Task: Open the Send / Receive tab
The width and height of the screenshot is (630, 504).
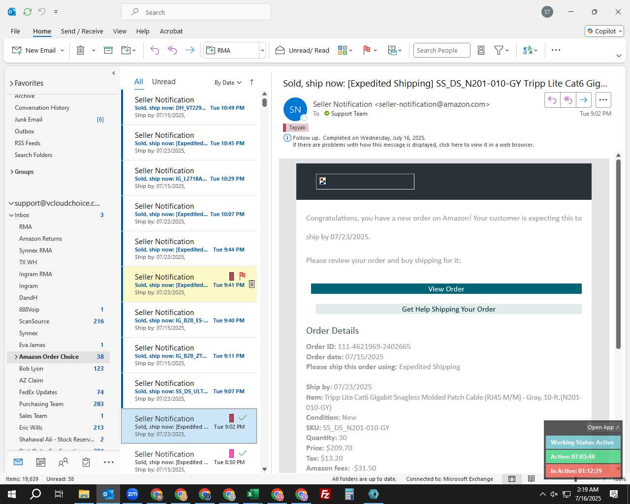Action: (x=82, y=31)
